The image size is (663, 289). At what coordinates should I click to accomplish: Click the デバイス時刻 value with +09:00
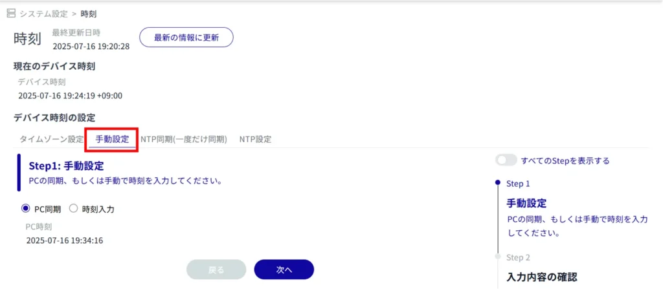click(71, 96)
